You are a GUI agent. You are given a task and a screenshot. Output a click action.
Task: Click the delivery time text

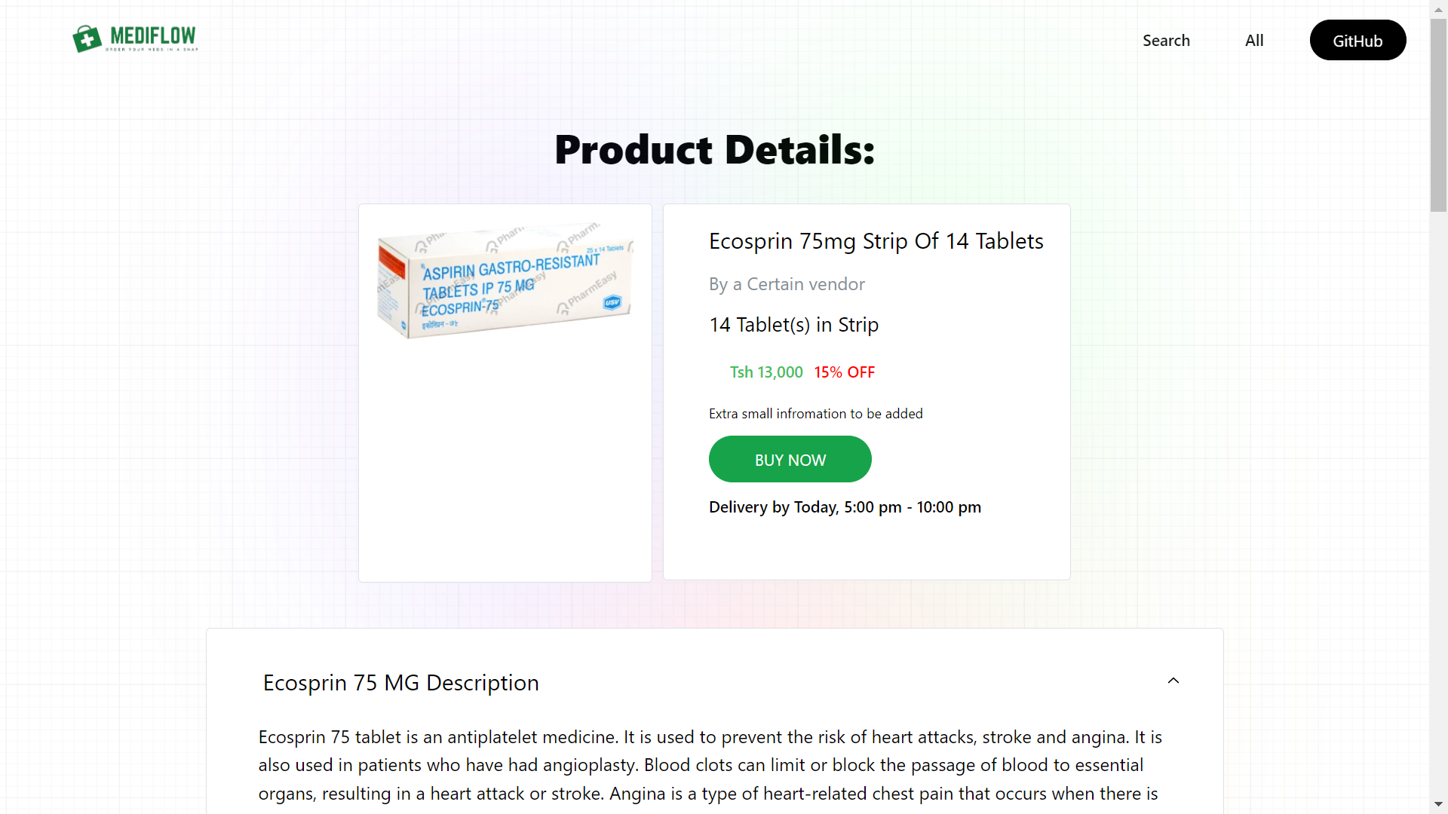point(845,507)
